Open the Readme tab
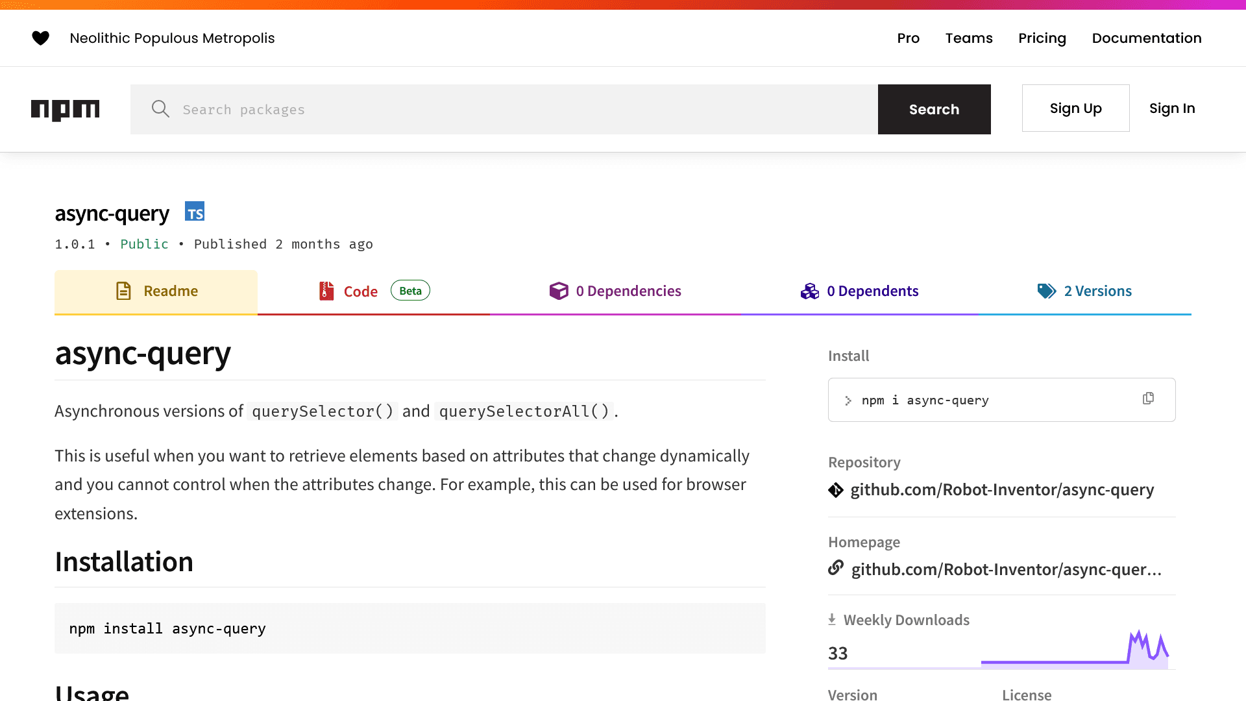The height and width of the screenshot is (701, 1246). pos(156,291)
